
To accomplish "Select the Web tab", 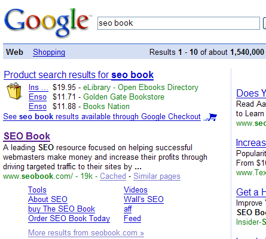I will pyautogui.click(x=14, y=52).
